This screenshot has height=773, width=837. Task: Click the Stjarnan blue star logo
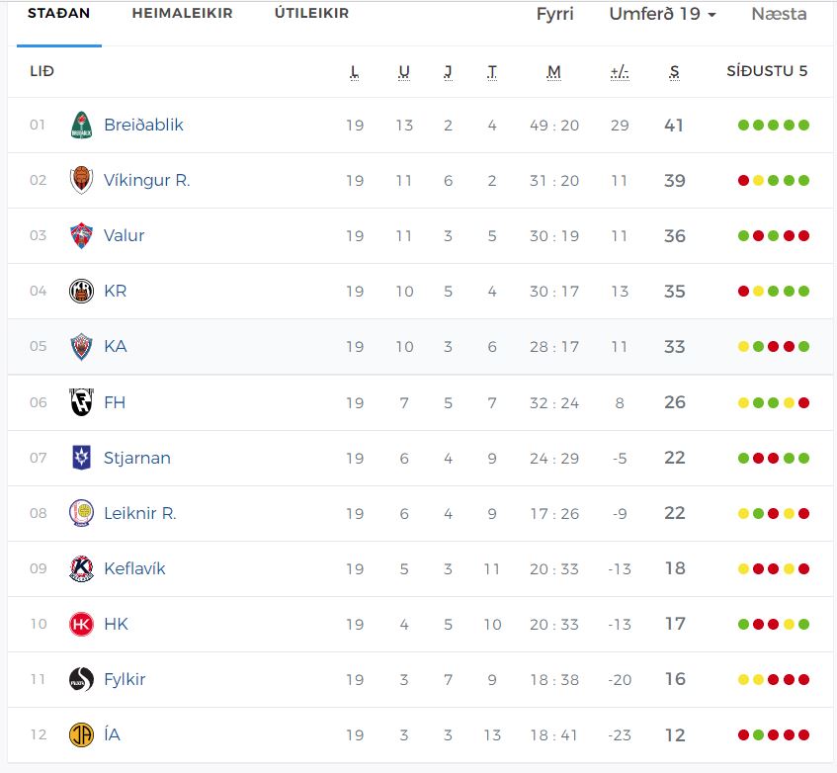[x=81, y=458]
